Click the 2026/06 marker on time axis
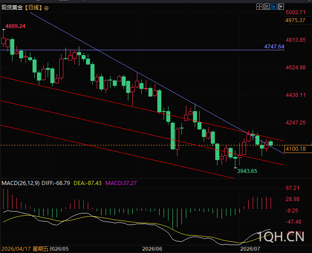The width and height of the screenshot is (312, 253). pyautogui.click(x=152, y=249)
